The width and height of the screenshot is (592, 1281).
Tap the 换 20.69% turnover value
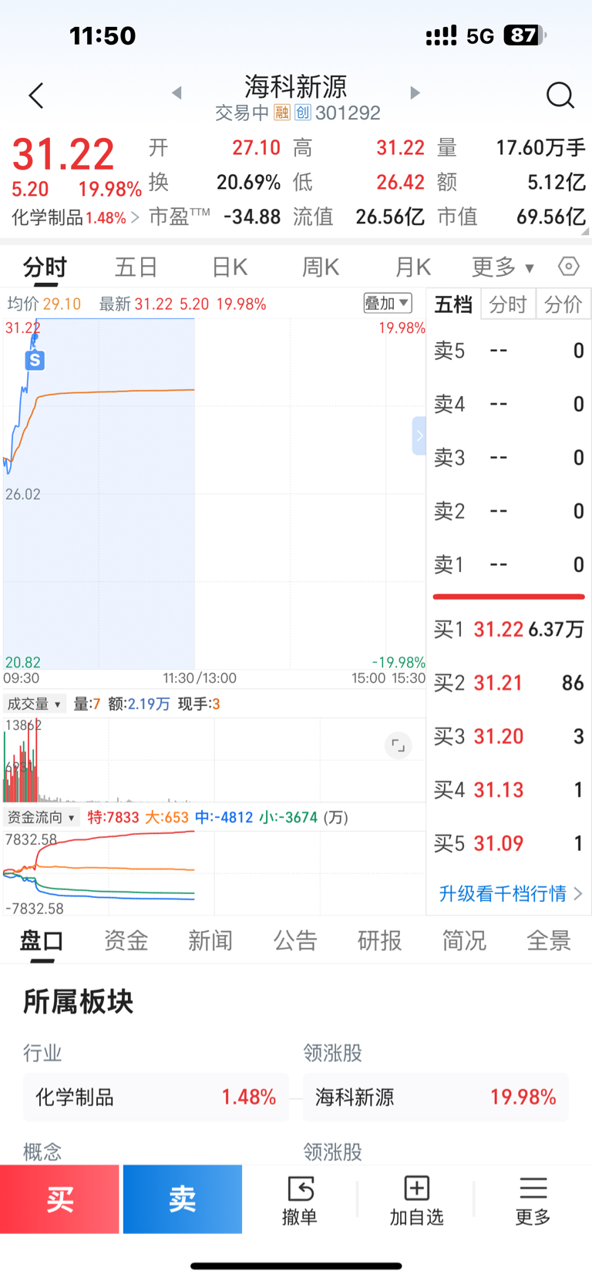(x=214, y=182)
